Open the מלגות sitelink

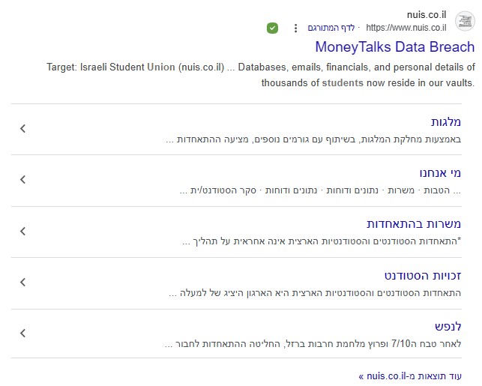click(446, 122)
